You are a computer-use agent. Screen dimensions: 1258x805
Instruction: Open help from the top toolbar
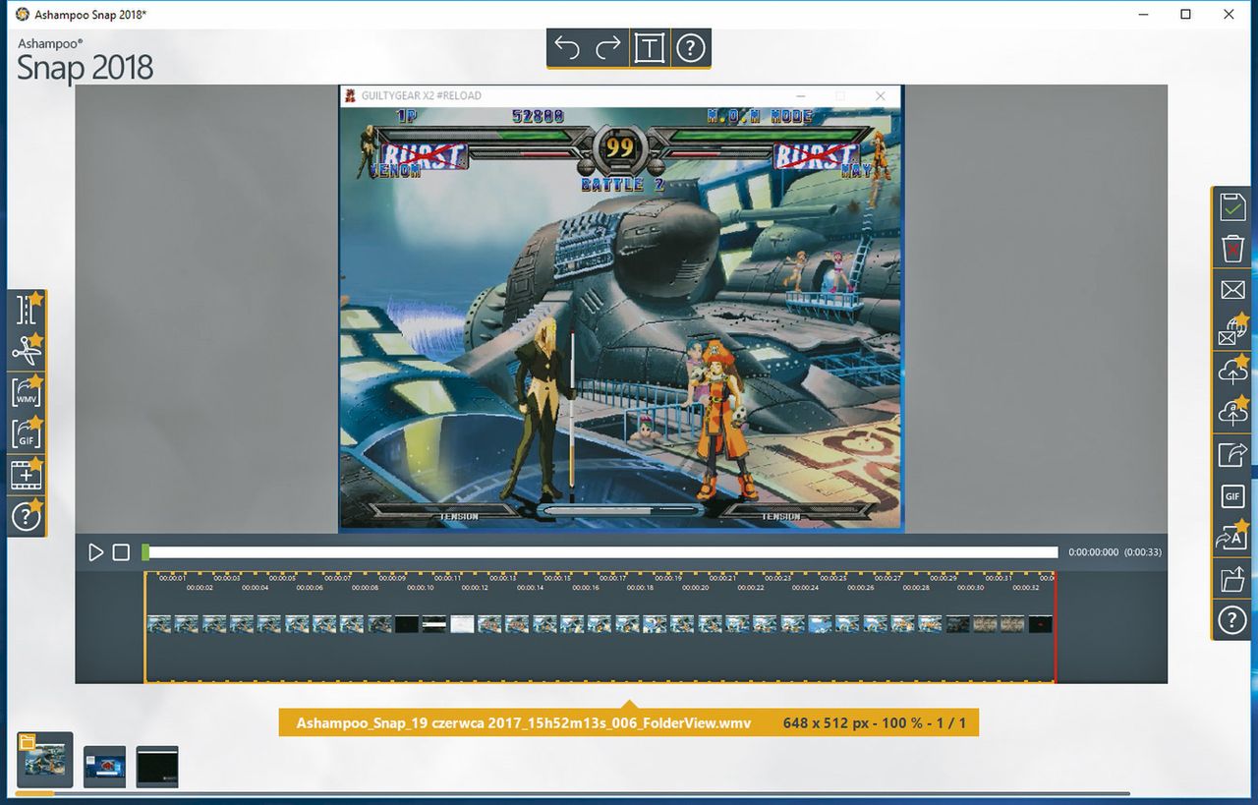691,47
